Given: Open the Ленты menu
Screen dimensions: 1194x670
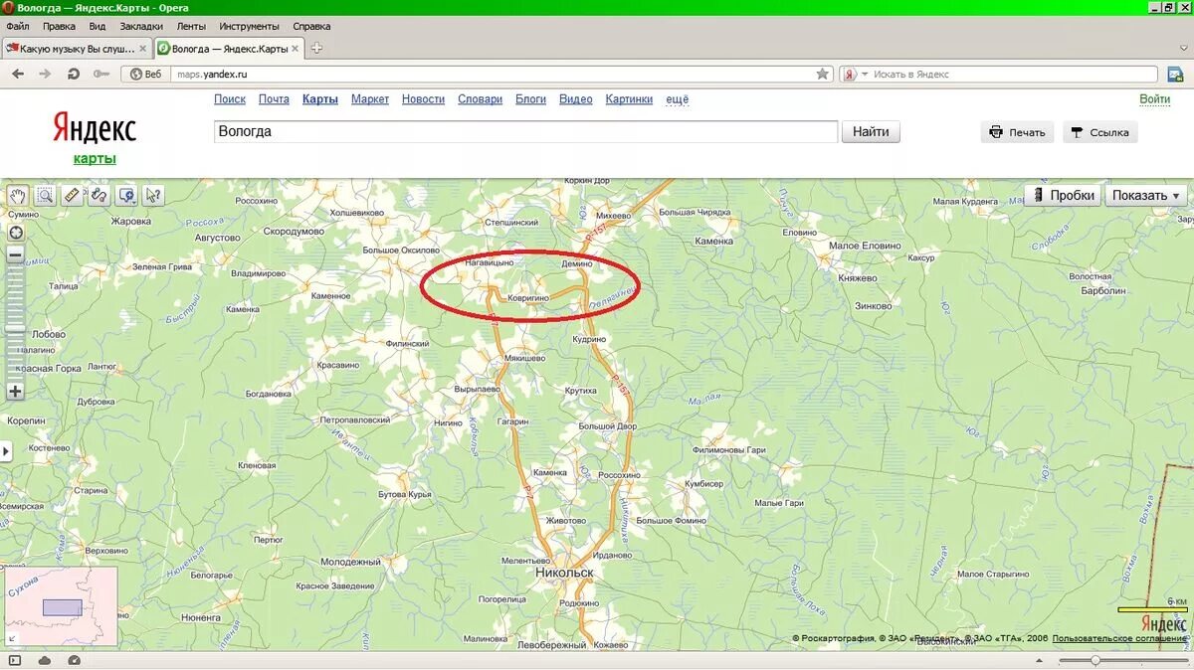Looking at the screenshot, I should coord(192,27).
